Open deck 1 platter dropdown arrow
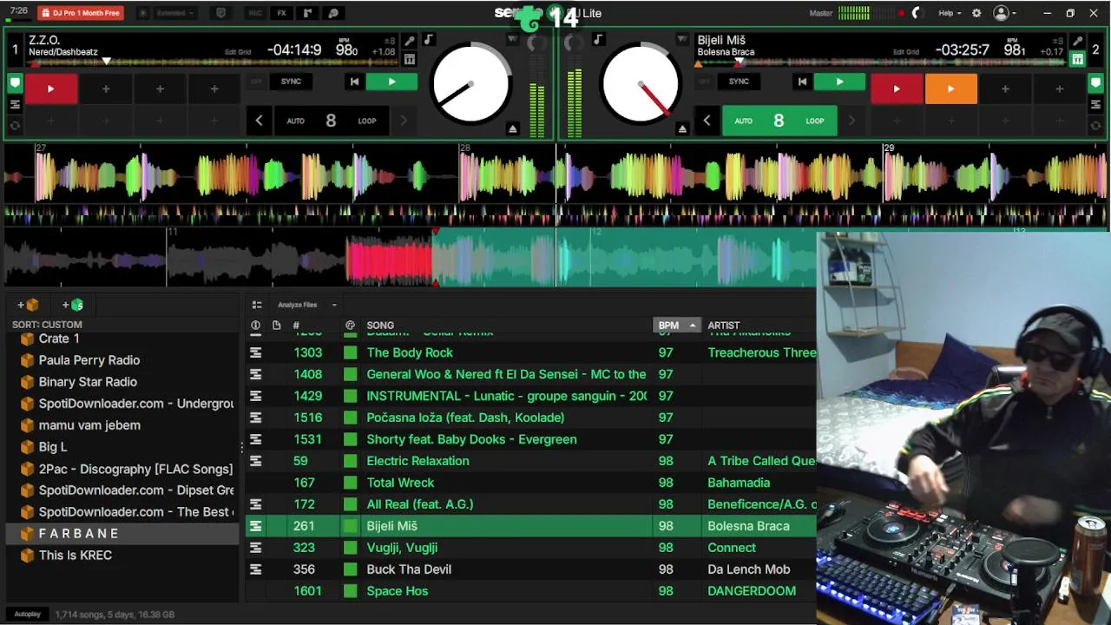This screenshot has height=625, width=1111. 512,40
